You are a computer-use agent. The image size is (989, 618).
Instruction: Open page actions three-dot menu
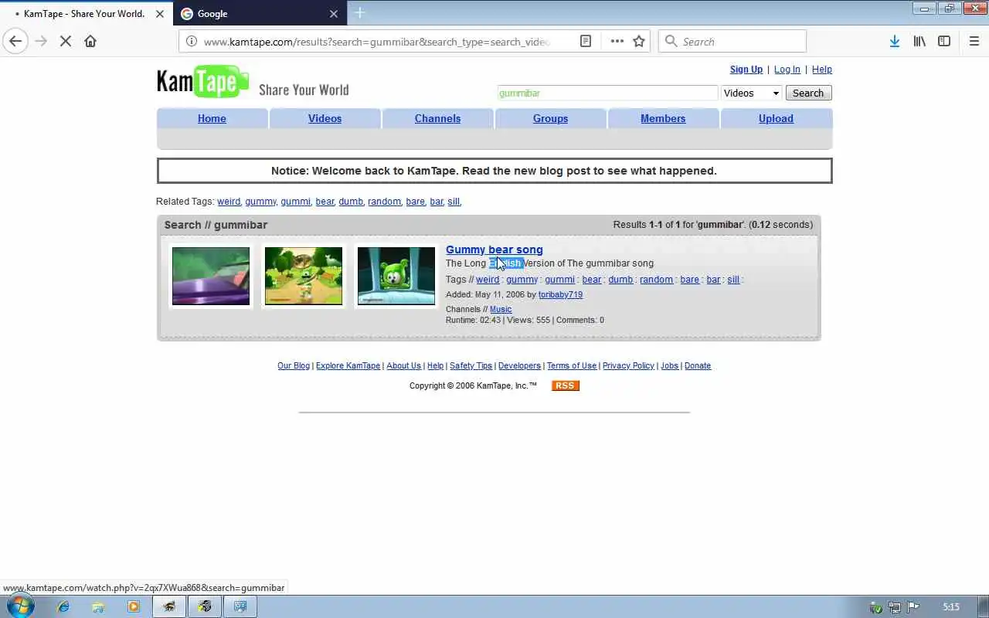[617, 42]
